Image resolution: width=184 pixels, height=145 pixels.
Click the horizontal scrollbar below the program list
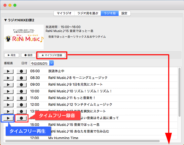pyautogui.click(x=82, y=141)
